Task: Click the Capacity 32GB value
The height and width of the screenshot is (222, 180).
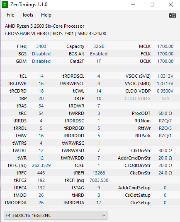Action: (99, 46)
